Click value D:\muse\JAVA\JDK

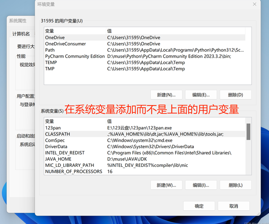click(127, 159)
